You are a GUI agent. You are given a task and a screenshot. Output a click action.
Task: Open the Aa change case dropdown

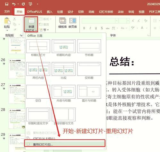124,28
